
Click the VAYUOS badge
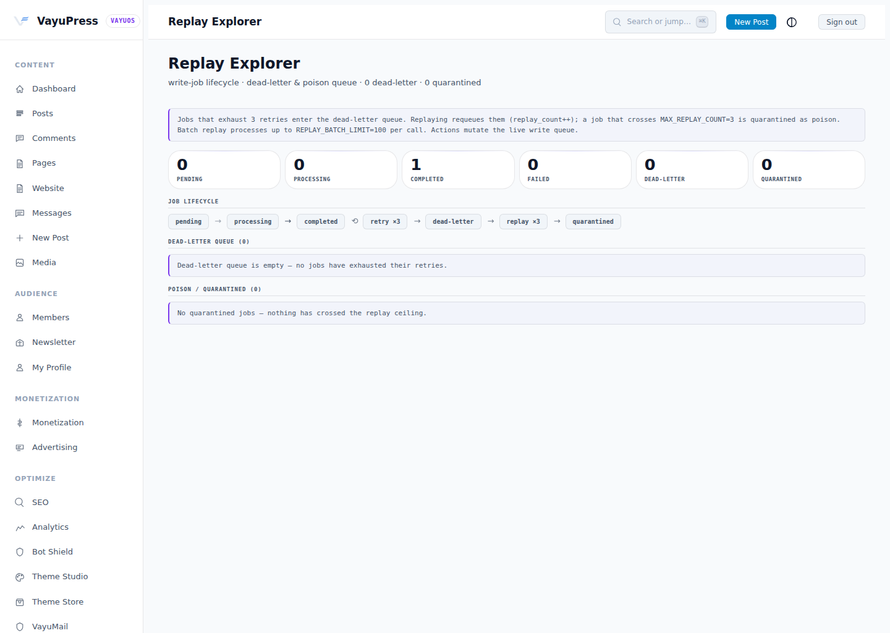pos(123,20)
